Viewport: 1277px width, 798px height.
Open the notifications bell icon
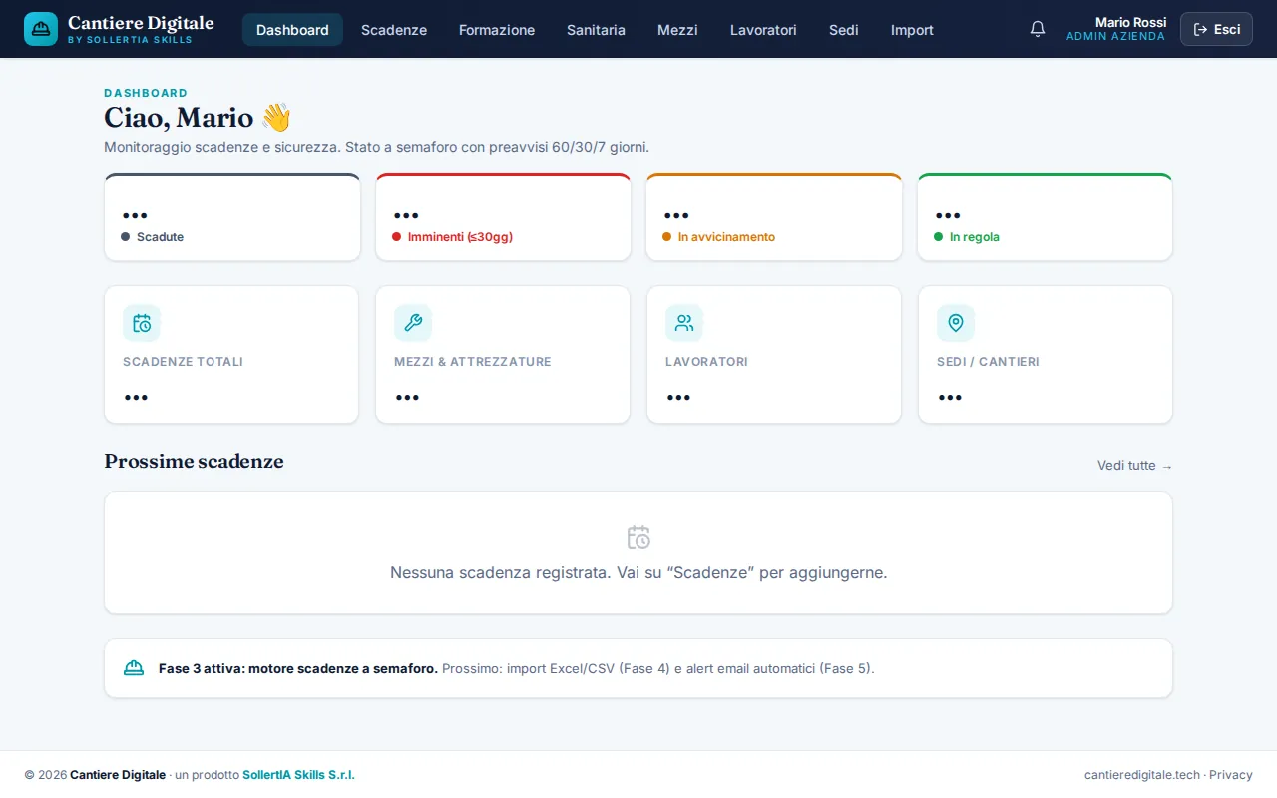(x=1038, y=29)
